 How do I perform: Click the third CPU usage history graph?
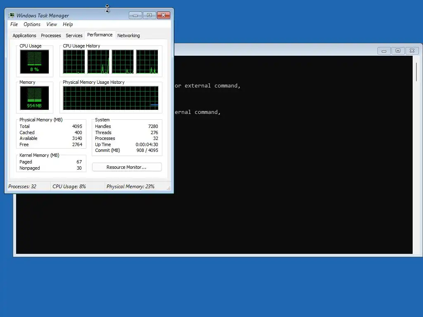(123, 62)
